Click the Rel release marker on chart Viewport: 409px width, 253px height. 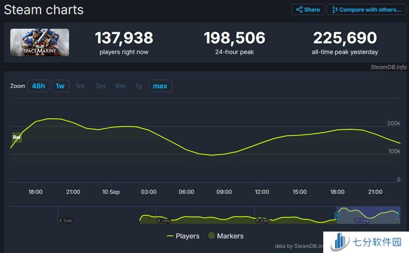tap(17, 137)
